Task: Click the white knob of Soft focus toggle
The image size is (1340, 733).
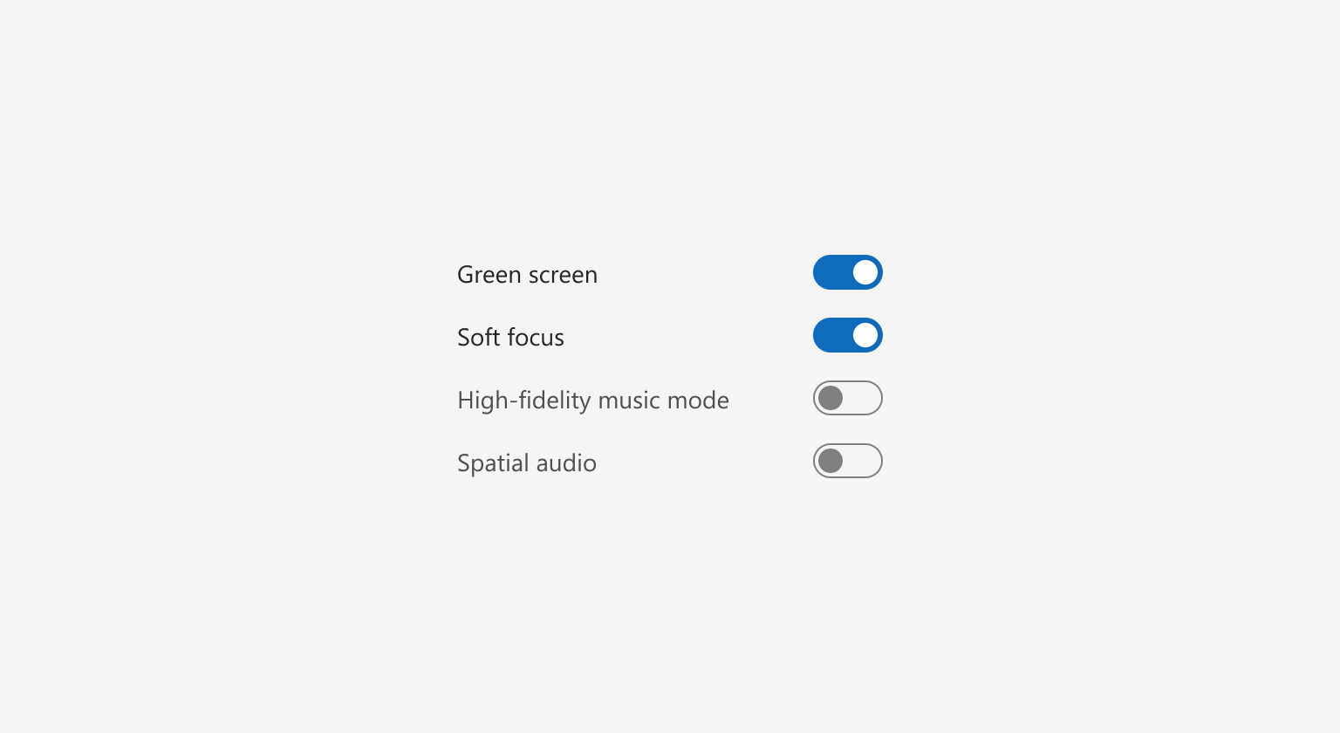Action: (x=865, y=335)
